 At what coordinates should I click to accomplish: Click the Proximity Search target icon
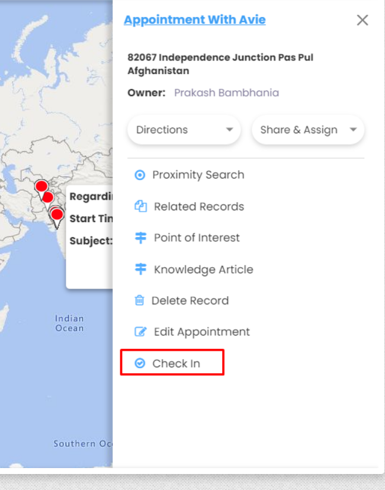pyautogui.click(x=140, y=175)
